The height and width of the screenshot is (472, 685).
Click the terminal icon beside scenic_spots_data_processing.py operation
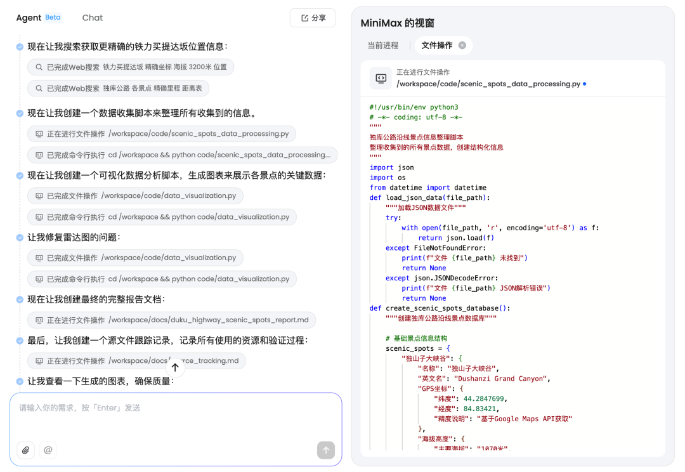click(x=40, y=133)
